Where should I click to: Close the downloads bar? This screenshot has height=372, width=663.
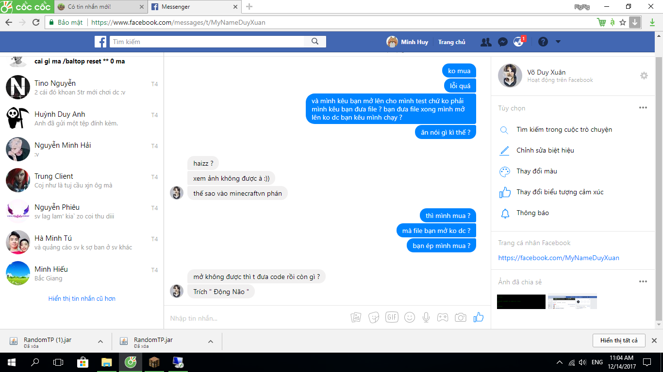point(654,341)
